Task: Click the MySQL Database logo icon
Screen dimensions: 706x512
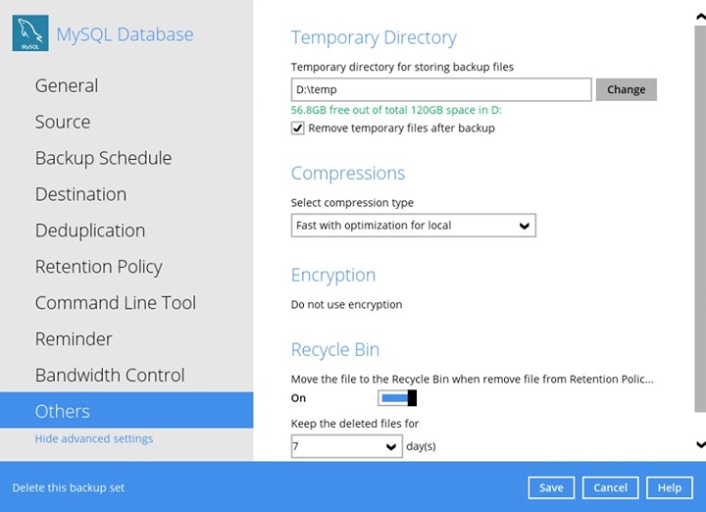Action: (x=30, y=34)
